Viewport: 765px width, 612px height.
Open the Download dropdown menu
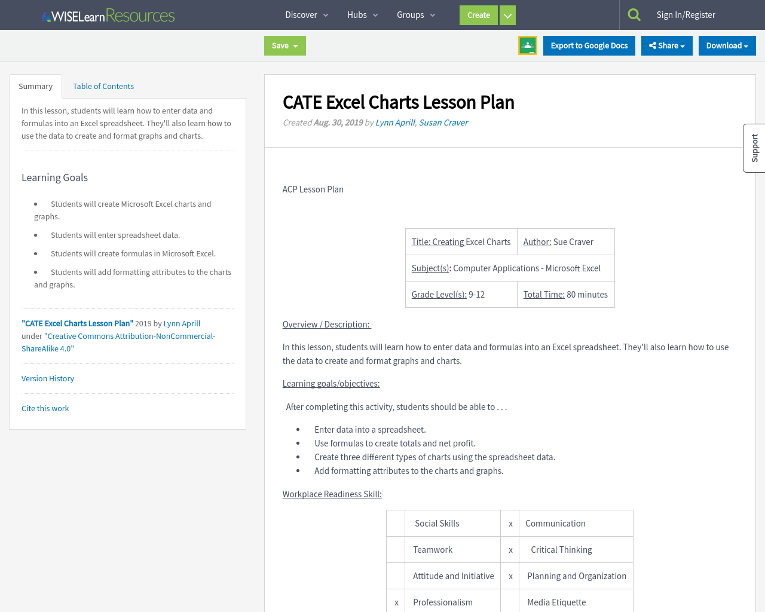pos(727,45)
